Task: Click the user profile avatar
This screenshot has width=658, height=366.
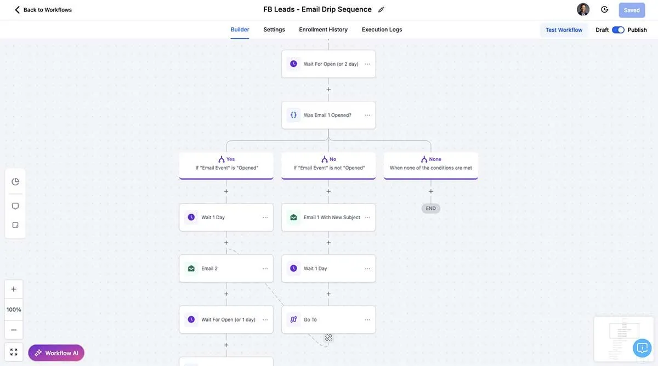Action: [583, 9]
